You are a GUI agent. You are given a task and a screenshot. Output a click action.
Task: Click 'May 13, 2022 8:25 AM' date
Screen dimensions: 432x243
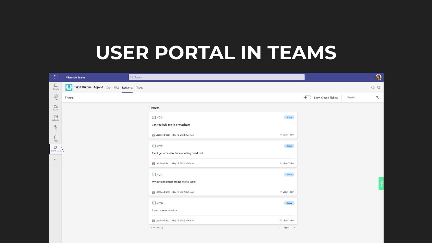tap(182, 192)
